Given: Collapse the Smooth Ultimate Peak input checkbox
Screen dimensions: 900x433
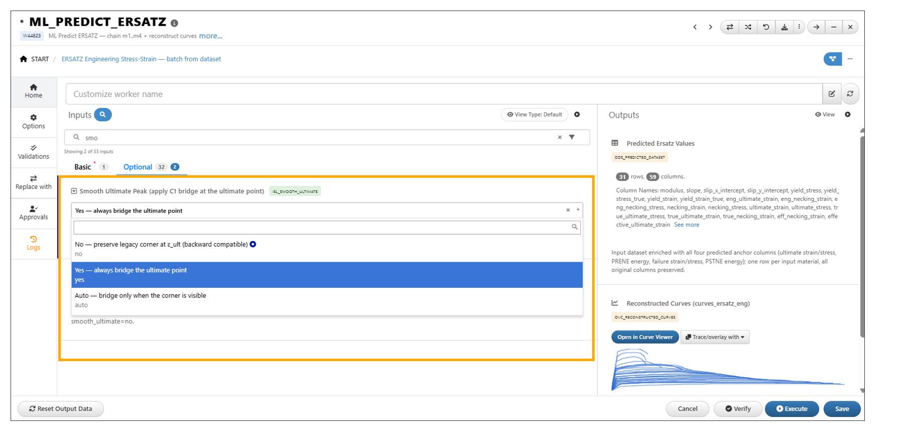Looking at the screenshot, I should pyautogui.click(x=74, y=191).
